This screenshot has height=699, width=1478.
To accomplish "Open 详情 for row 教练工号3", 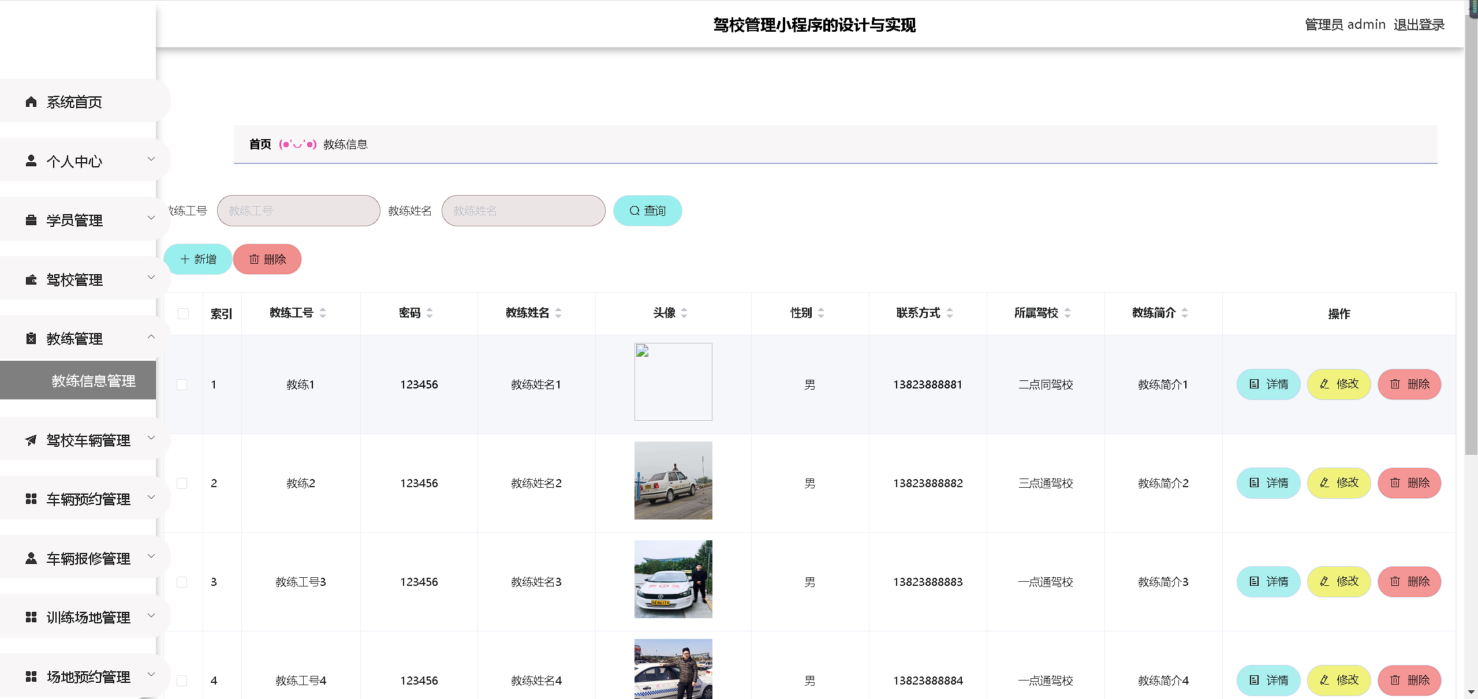I will click(1268, 582).
